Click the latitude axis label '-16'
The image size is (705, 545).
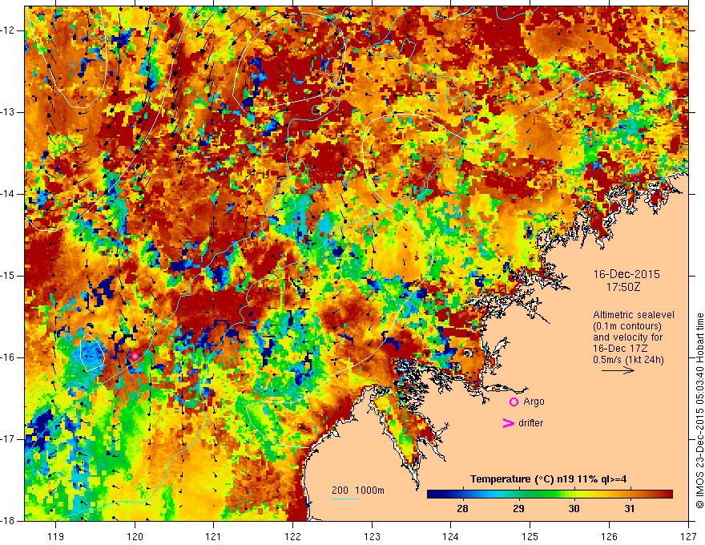pyautogui.click(x=8, y=357)
